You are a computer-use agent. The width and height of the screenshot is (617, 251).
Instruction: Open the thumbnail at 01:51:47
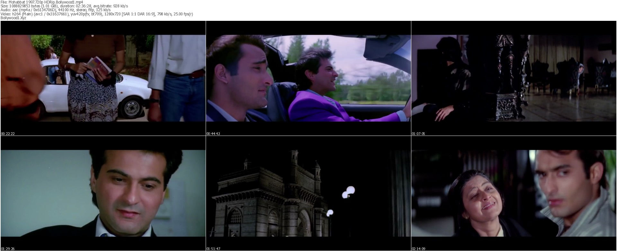(x=308, y=193)
